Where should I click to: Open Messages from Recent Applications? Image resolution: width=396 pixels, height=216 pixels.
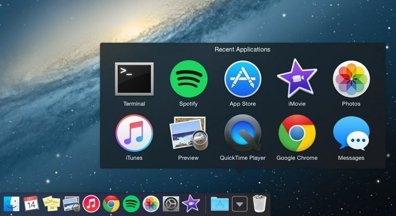point(351,133)
